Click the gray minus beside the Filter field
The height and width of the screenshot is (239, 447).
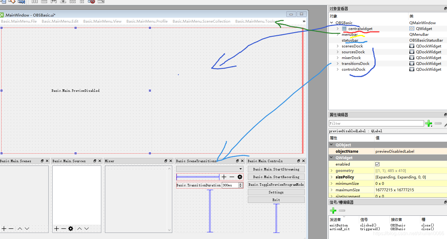(x=438, y=123)
